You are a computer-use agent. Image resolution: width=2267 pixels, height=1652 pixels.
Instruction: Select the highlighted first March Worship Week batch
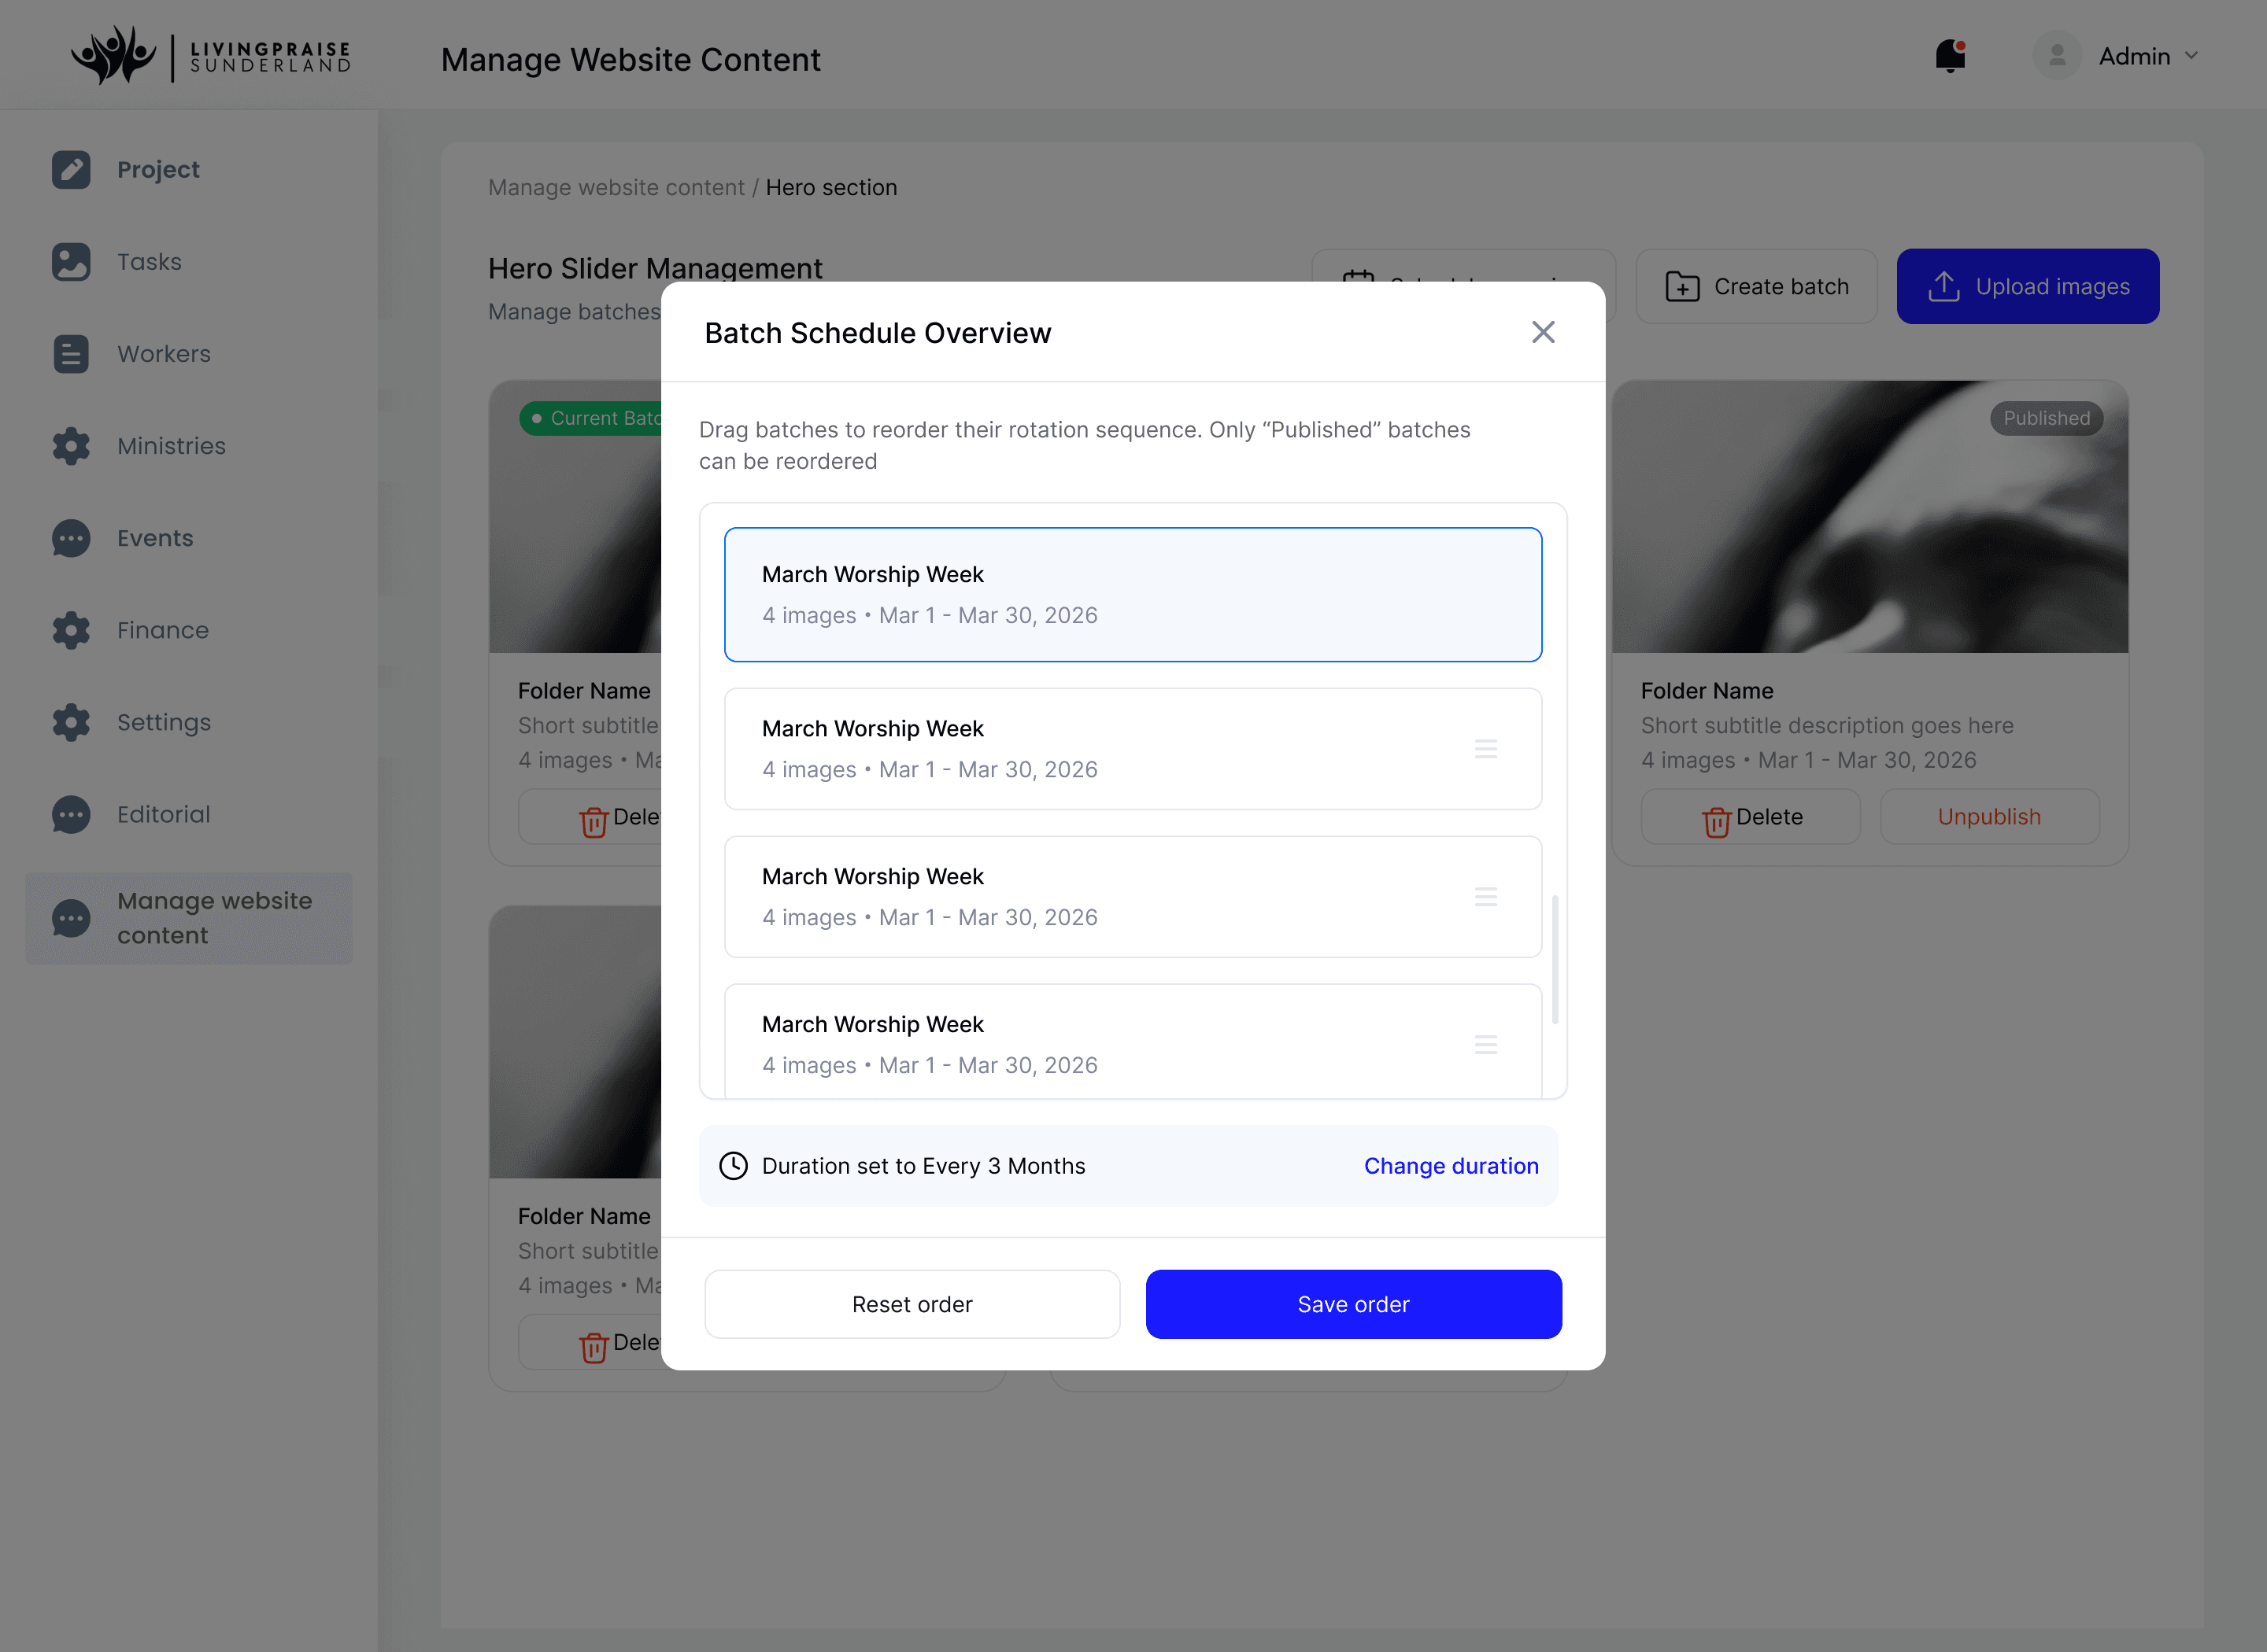click(x=1133, y=595)
